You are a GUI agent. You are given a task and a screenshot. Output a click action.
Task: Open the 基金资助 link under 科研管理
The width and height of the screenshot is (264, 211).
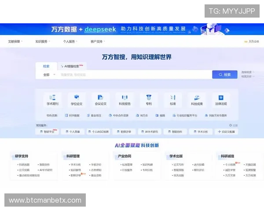[x=96, y=175]
